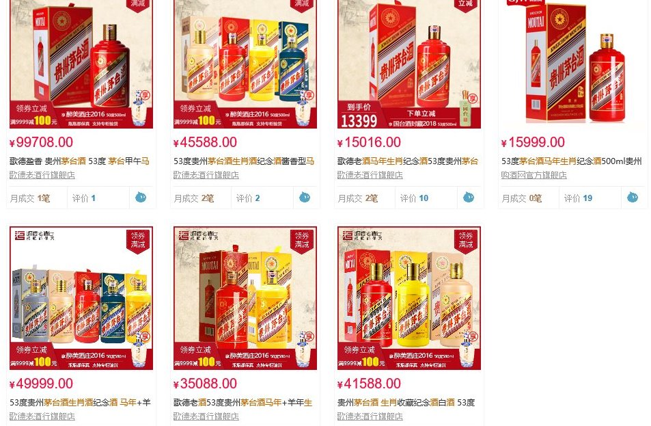The width and height of the screenshot is (651, 426).
Task: Open 歌德老酒行旗舰店 under ¥35088.00 item
Action: pyautogui.click(x=206, y=416)
